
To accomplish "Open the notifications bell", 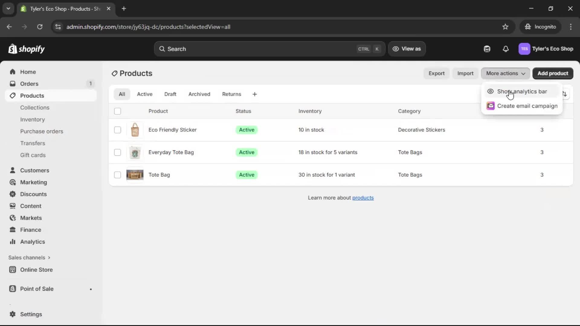I will coord(506,49).
